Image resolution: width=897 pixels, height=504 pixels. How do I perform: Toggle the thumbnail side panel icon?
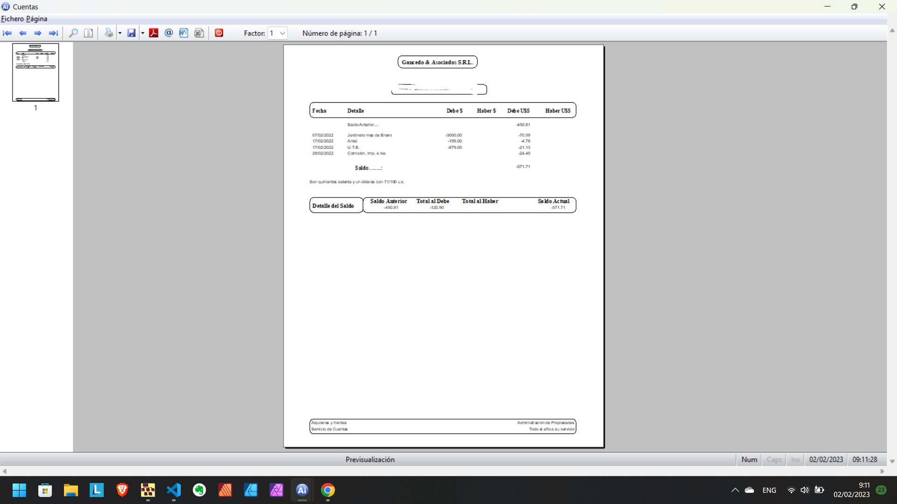(x=88, y=33)
